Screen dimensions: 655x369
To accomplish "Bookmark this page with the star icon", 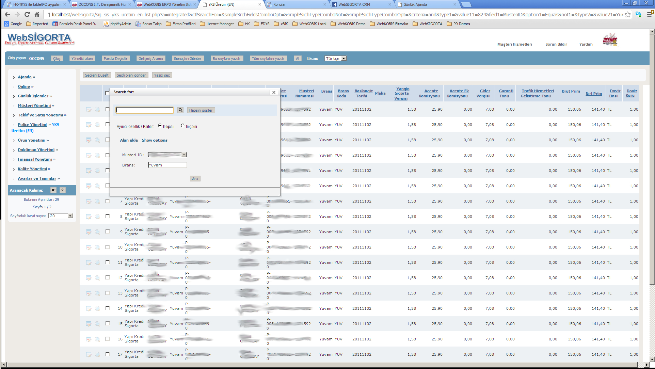I will (627, 15).
